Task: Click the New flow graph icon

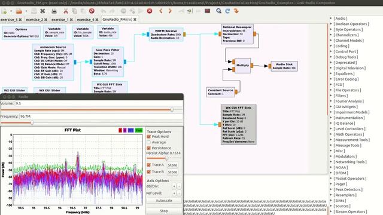Action: (x=4, y=11)
